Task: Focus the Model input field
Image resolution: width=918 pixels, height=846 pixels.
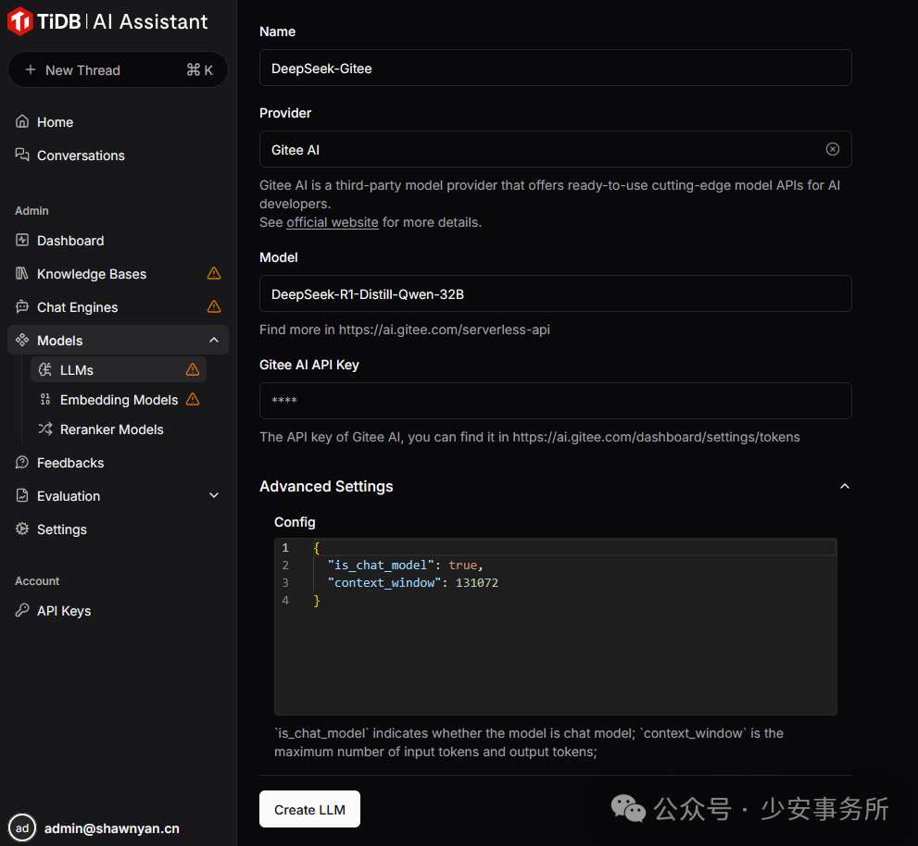Action: (555, 293)
